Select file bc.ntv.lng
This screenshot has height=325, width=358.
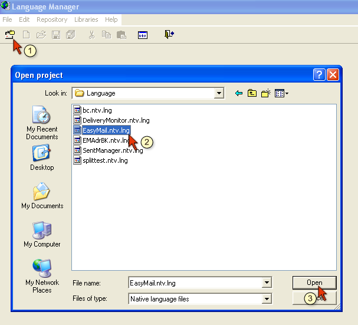pyautogui.click(x=97, y=110)
